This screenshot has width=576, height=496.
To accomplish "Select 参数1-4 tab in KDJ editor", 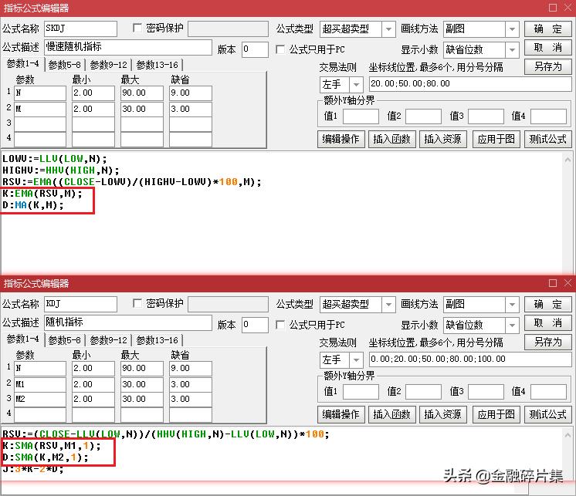I will point(22,339).
